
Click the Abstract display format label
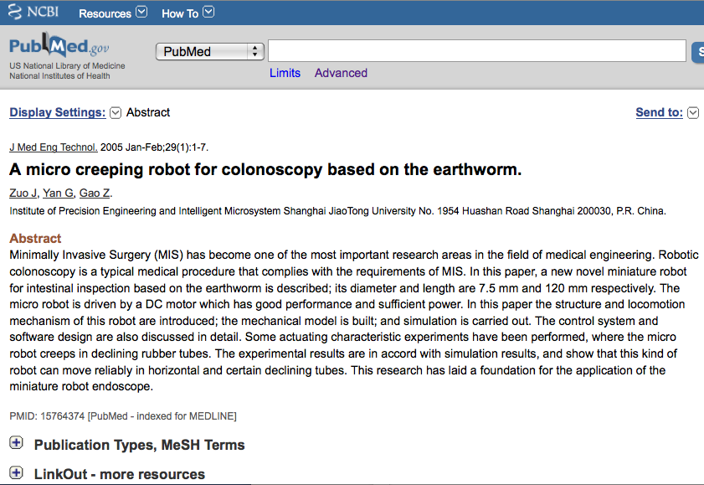coord(148,112)
